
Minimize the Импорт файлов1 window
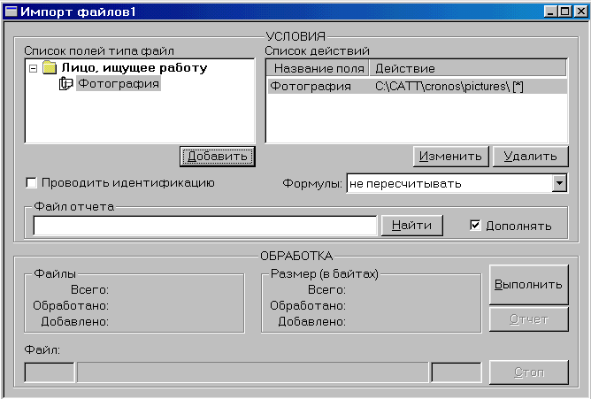pyautogui.click(x=550, y=12)
